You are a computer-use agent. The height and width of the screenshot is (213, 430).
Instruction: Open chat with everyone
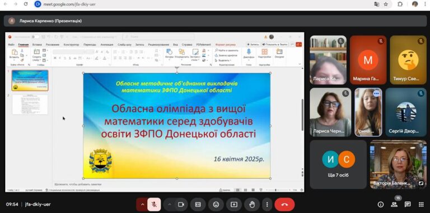click(x=408, y=205)
